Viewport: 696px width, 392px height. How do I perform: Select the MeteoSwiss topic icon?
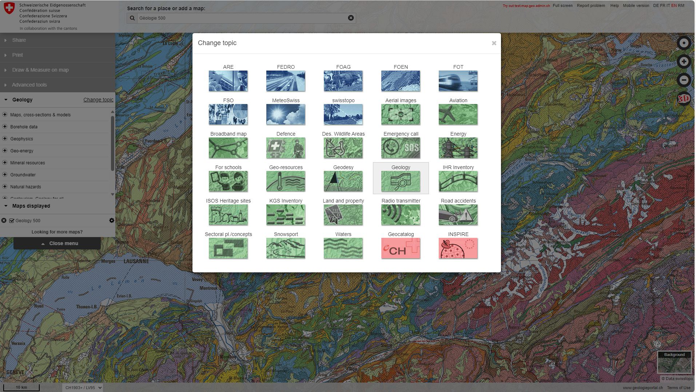coord(286,114)
